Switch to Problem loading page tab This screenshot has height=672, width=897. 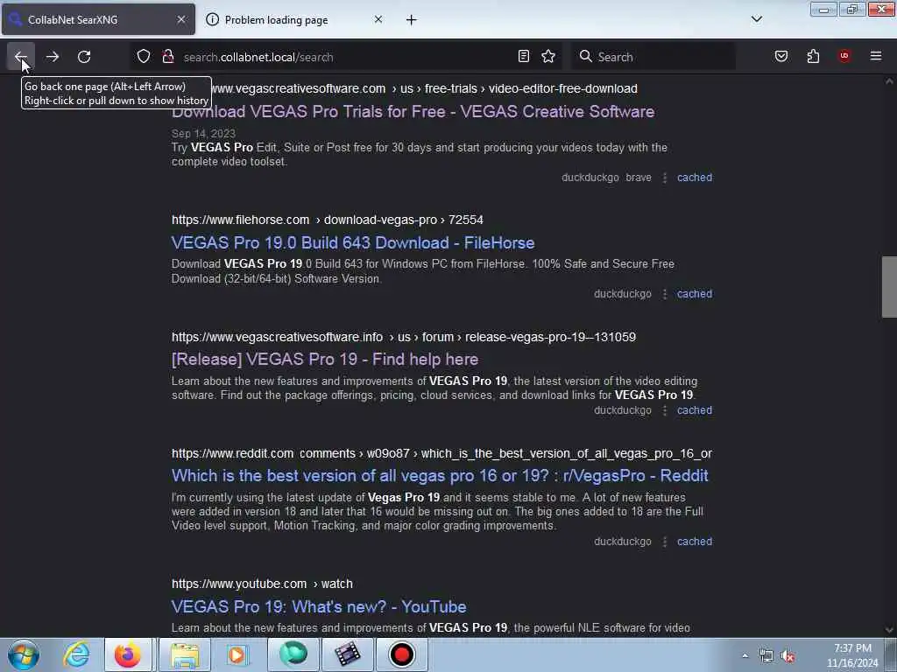[294, 19]
